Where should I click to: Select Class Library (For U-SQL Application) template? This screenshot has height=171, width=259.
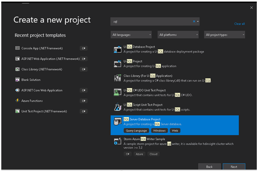pyautogui.click(x=175, y=78)
